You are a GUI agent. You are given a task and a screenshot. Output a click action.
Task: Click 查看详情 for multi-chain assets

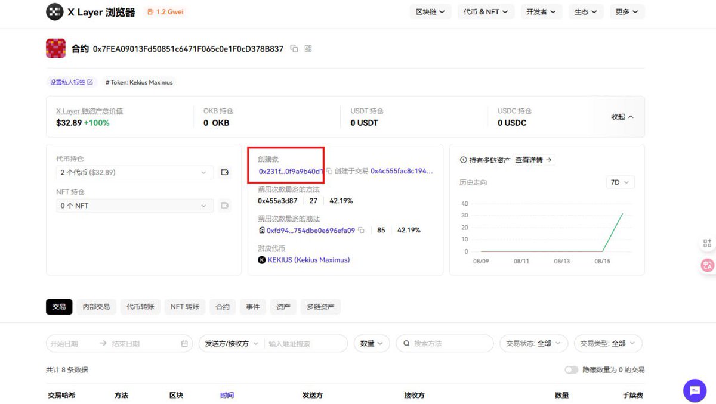click(535, 160)
